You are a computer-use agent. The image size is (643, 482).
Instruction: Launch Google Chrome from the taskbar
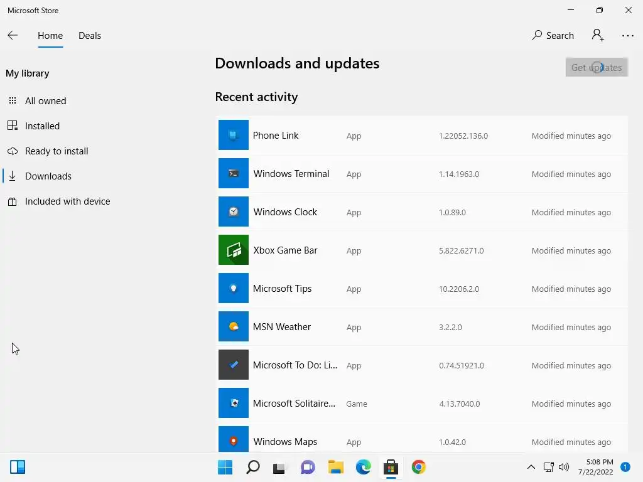419,467
